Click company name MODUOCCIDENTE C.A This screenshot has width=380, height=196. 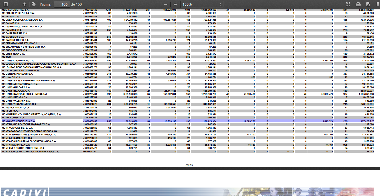(x=14, y=50)
